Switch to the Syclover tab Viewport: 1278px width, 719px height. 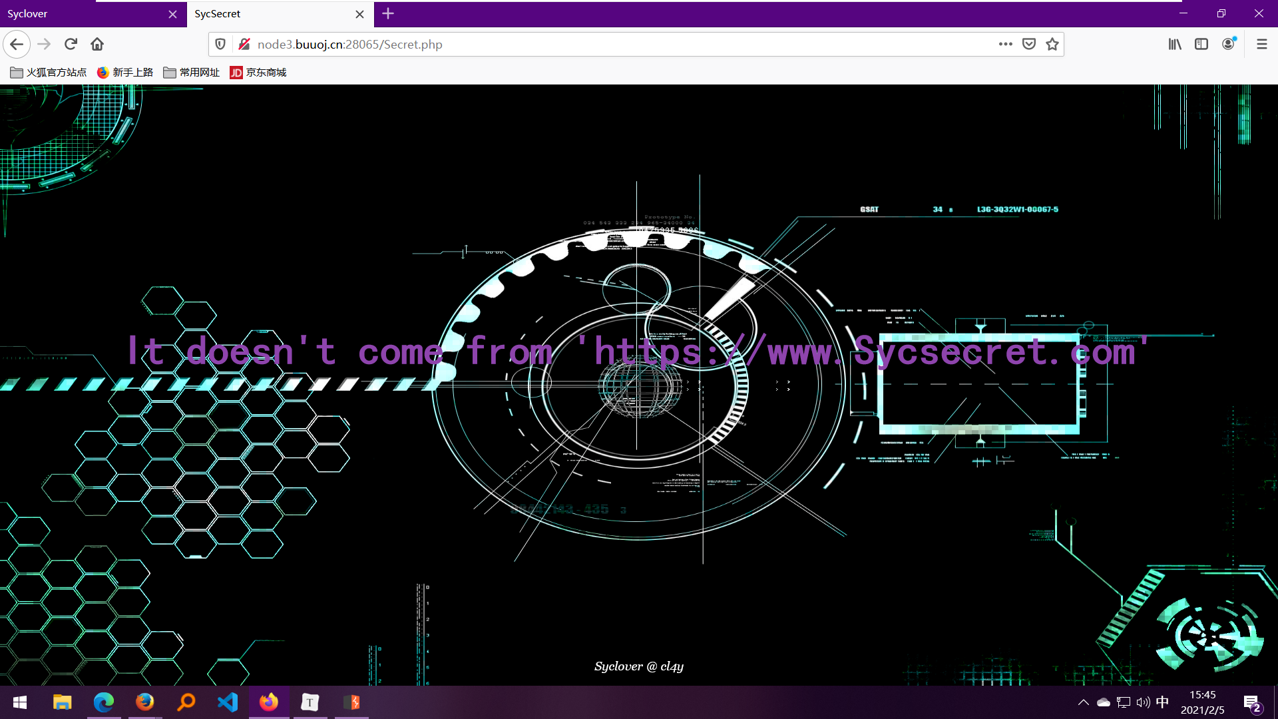pyautogui.click(x=80, y=14)
